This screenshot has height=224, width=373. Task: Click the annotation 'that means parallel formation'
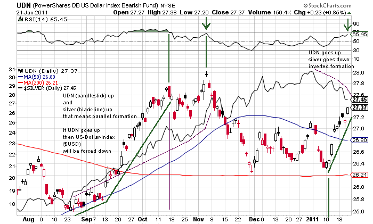tap(100, 117)
